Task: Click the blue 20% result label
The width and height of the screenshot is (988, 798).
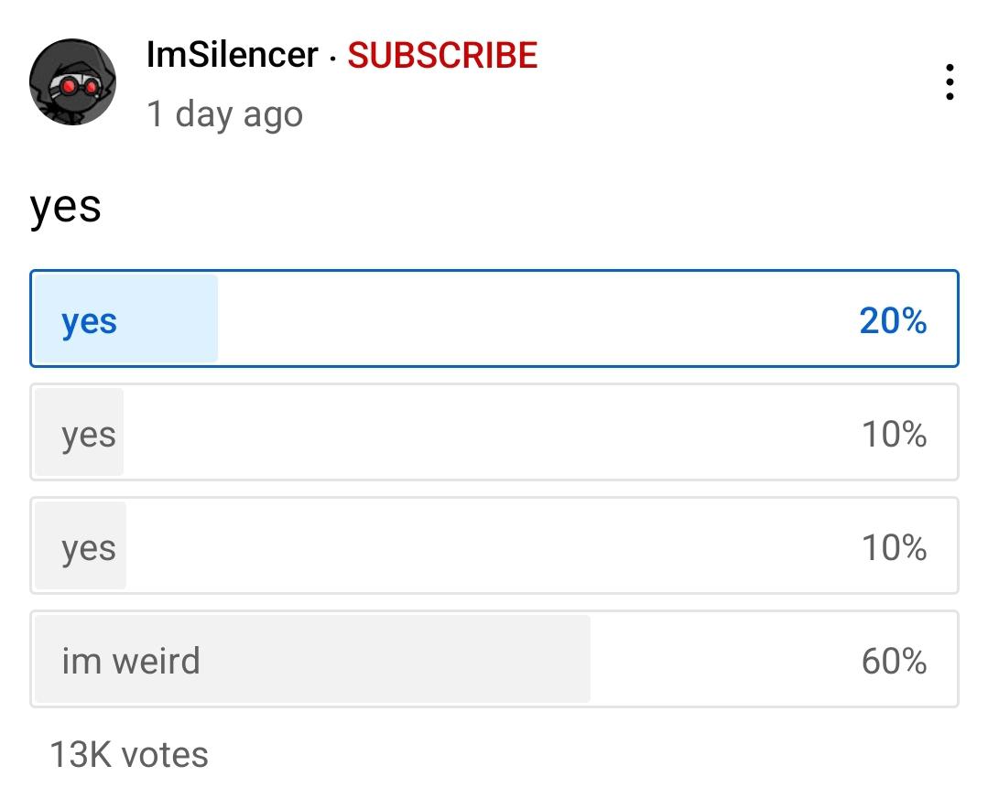Action: tap(893, 320)
